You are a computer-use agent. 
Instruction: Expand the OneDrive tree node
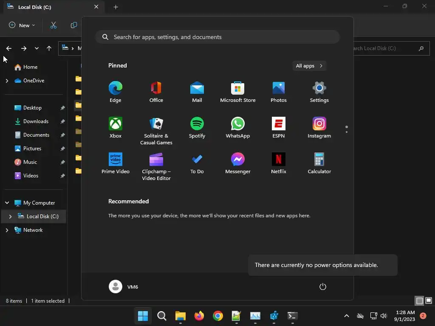[x=7, y=81]
